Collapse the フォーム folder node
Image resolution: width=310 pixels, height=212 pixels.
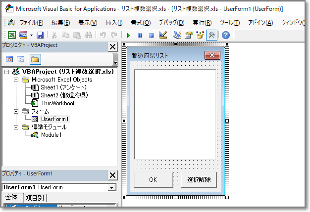coord(16,111)
